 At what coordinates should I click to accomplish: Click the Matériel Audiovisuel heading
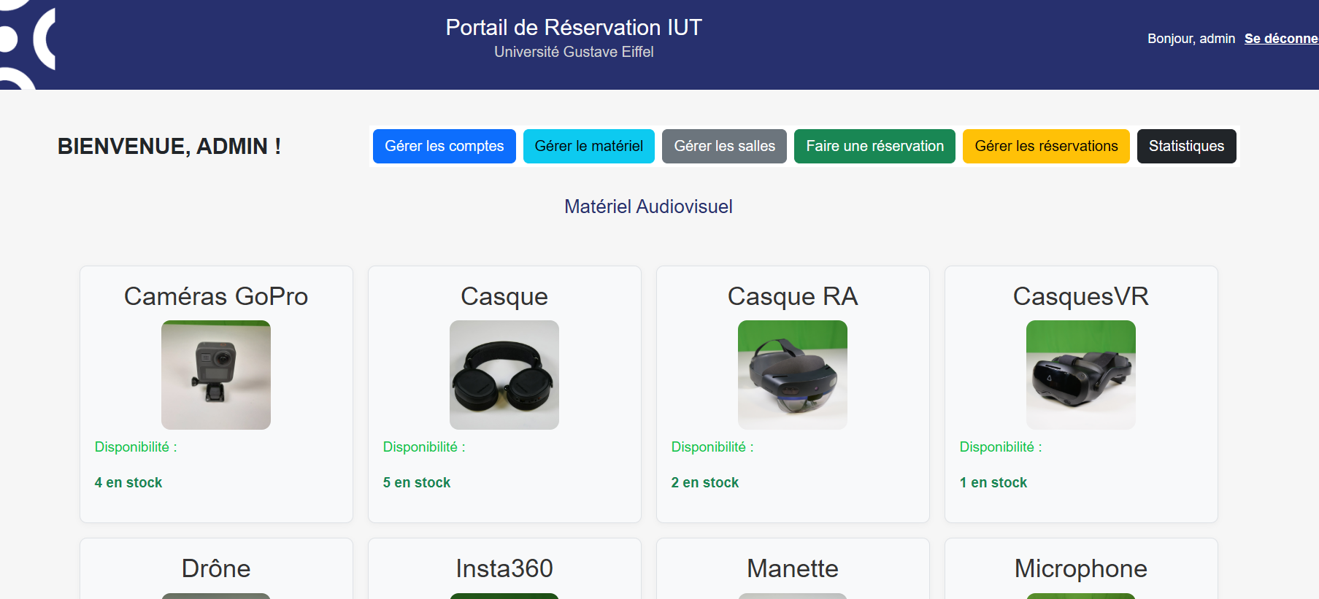648,206
